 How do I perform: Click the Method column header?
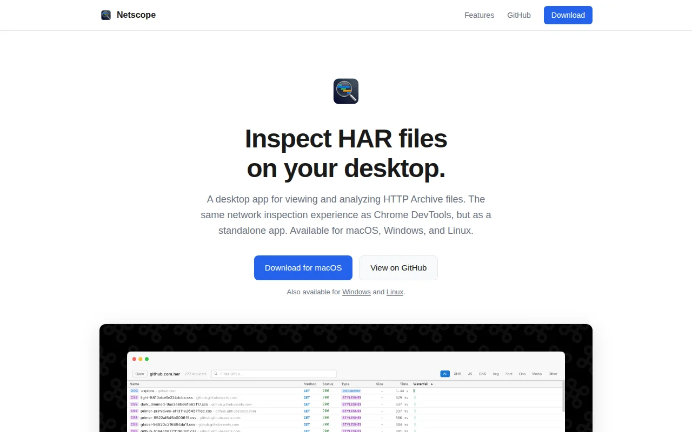310,384
